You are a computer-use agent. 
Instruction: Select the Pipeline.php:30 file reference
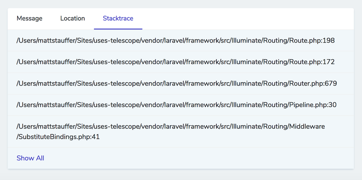point(313,105)
